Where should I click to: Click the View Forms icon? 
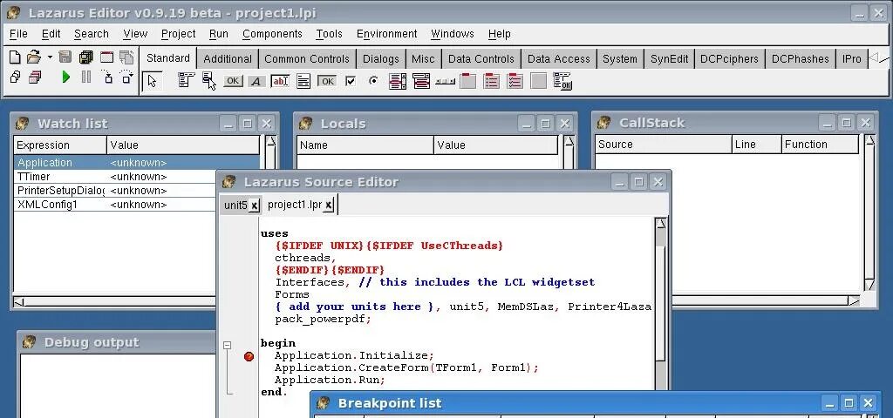[35, 77]
